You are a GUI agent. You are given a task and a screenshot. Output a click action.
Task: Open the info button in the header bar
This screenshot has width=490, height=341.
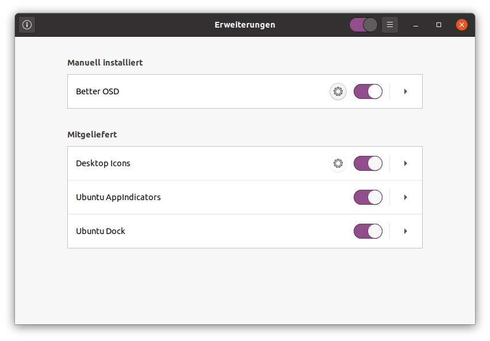(x=27, y=25)
